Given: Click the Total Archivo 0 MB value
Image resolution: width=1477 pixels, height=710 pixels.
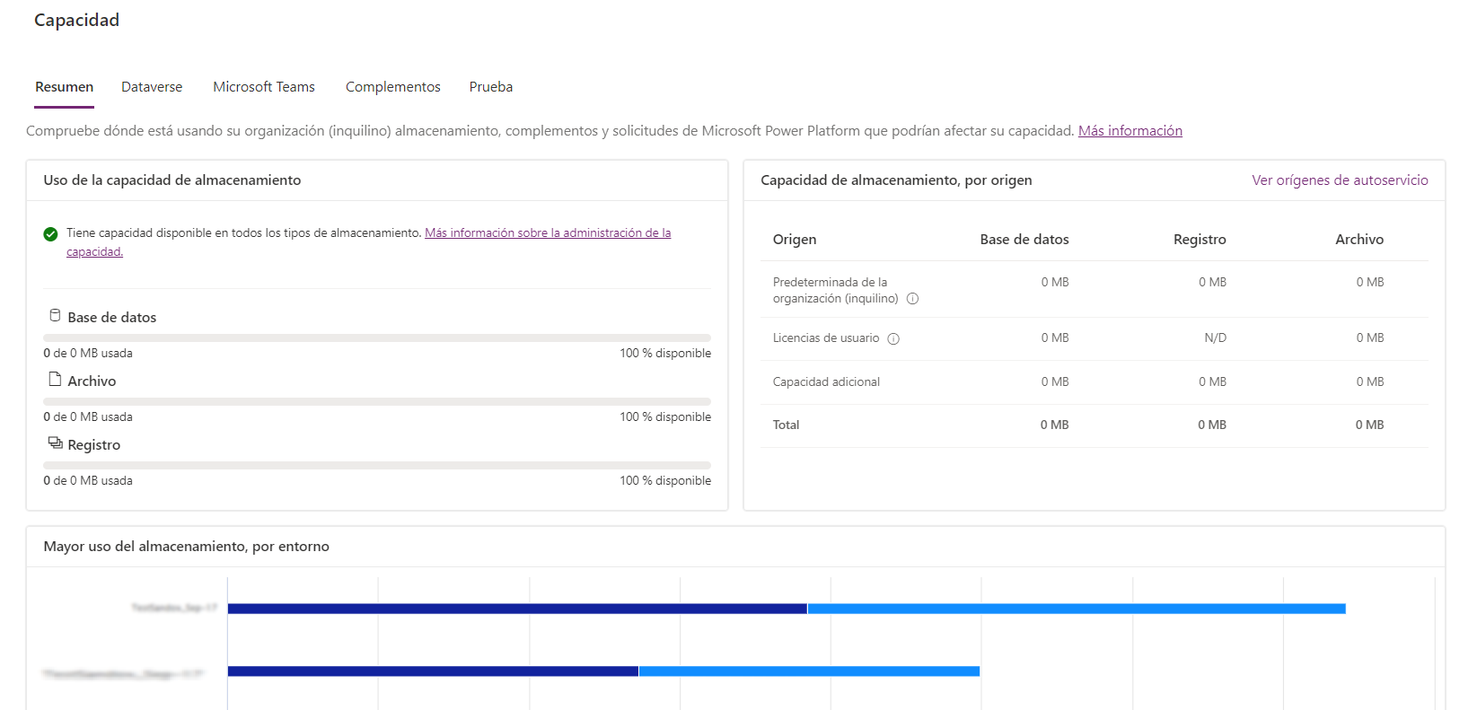Looking at the screenshot, I should [1369, 425].
